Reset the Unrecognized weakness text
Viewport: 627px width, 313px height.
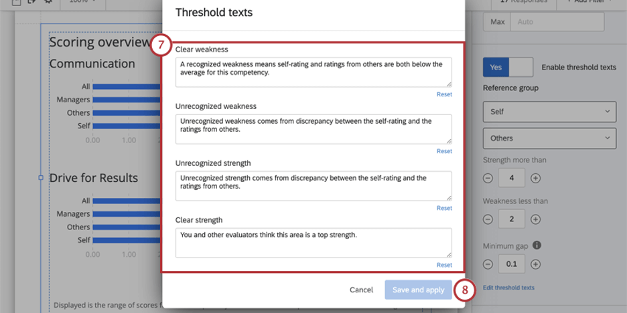pyautogui.click(x=444, y=151)
